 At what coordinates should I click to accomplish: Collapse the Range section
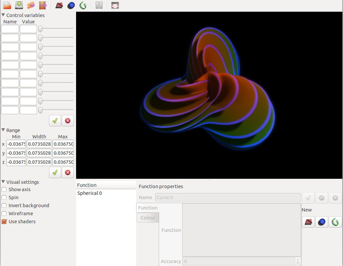[x=3, y=130]
